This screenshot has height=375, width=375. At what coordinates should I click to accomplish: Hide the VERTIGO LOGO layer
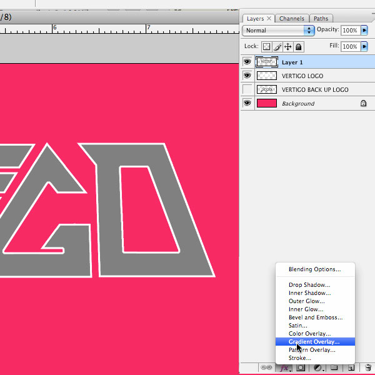click(x=247, y=76)
